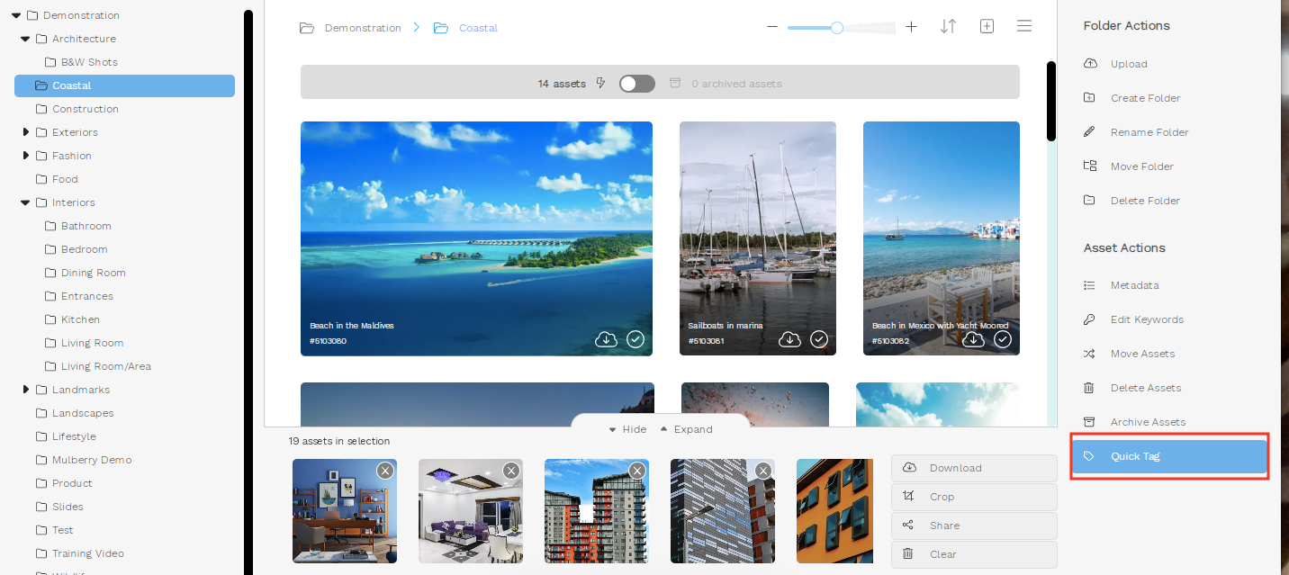1289x575 pixels.
Task: Open the orange building selection thumbnail
Action: coord(834,511)
